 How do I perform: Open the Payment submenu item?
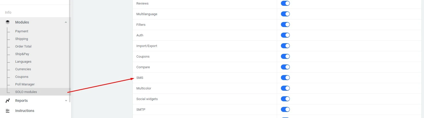point(22,31)
